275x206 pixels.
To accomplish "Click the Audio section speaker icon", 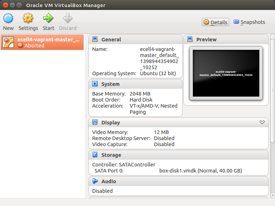I will coord(95,181).
